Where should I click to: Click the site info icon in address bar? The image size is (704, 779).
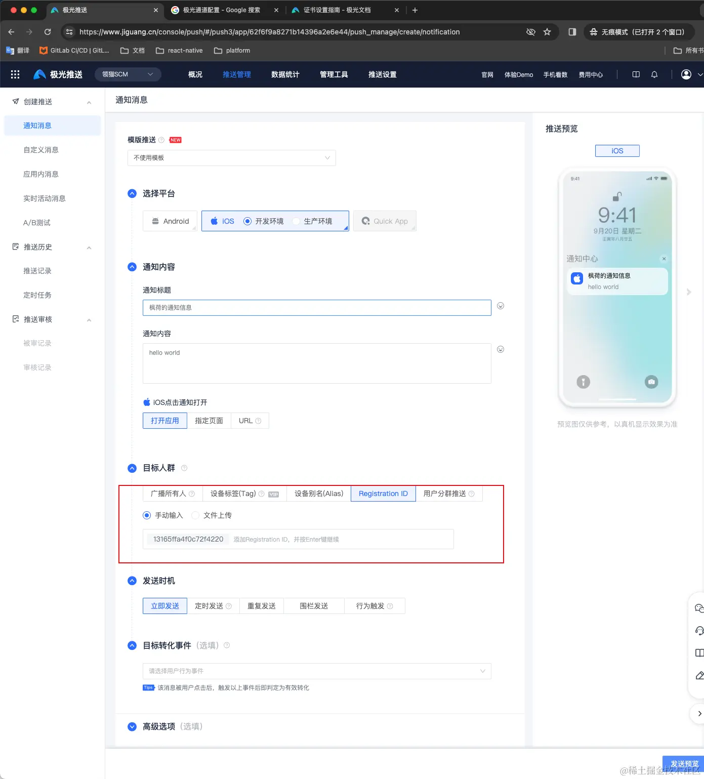(x=69, y=32)
